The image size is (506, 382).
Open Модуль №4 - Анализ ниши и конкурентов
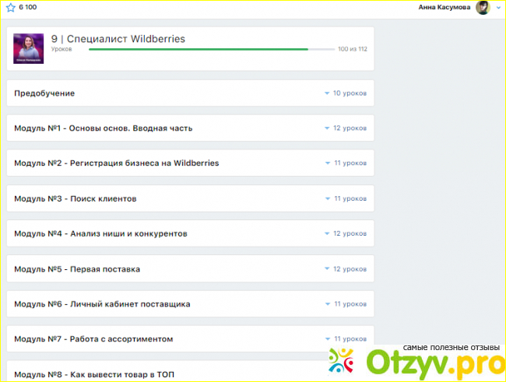(x=100, y=233)
